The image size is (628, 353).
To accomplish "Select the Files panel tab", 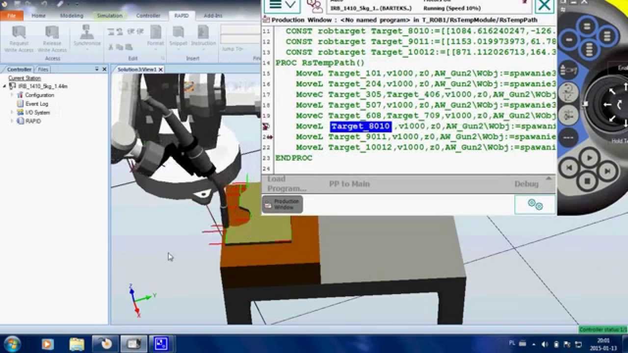I will (x=43, y=70).
